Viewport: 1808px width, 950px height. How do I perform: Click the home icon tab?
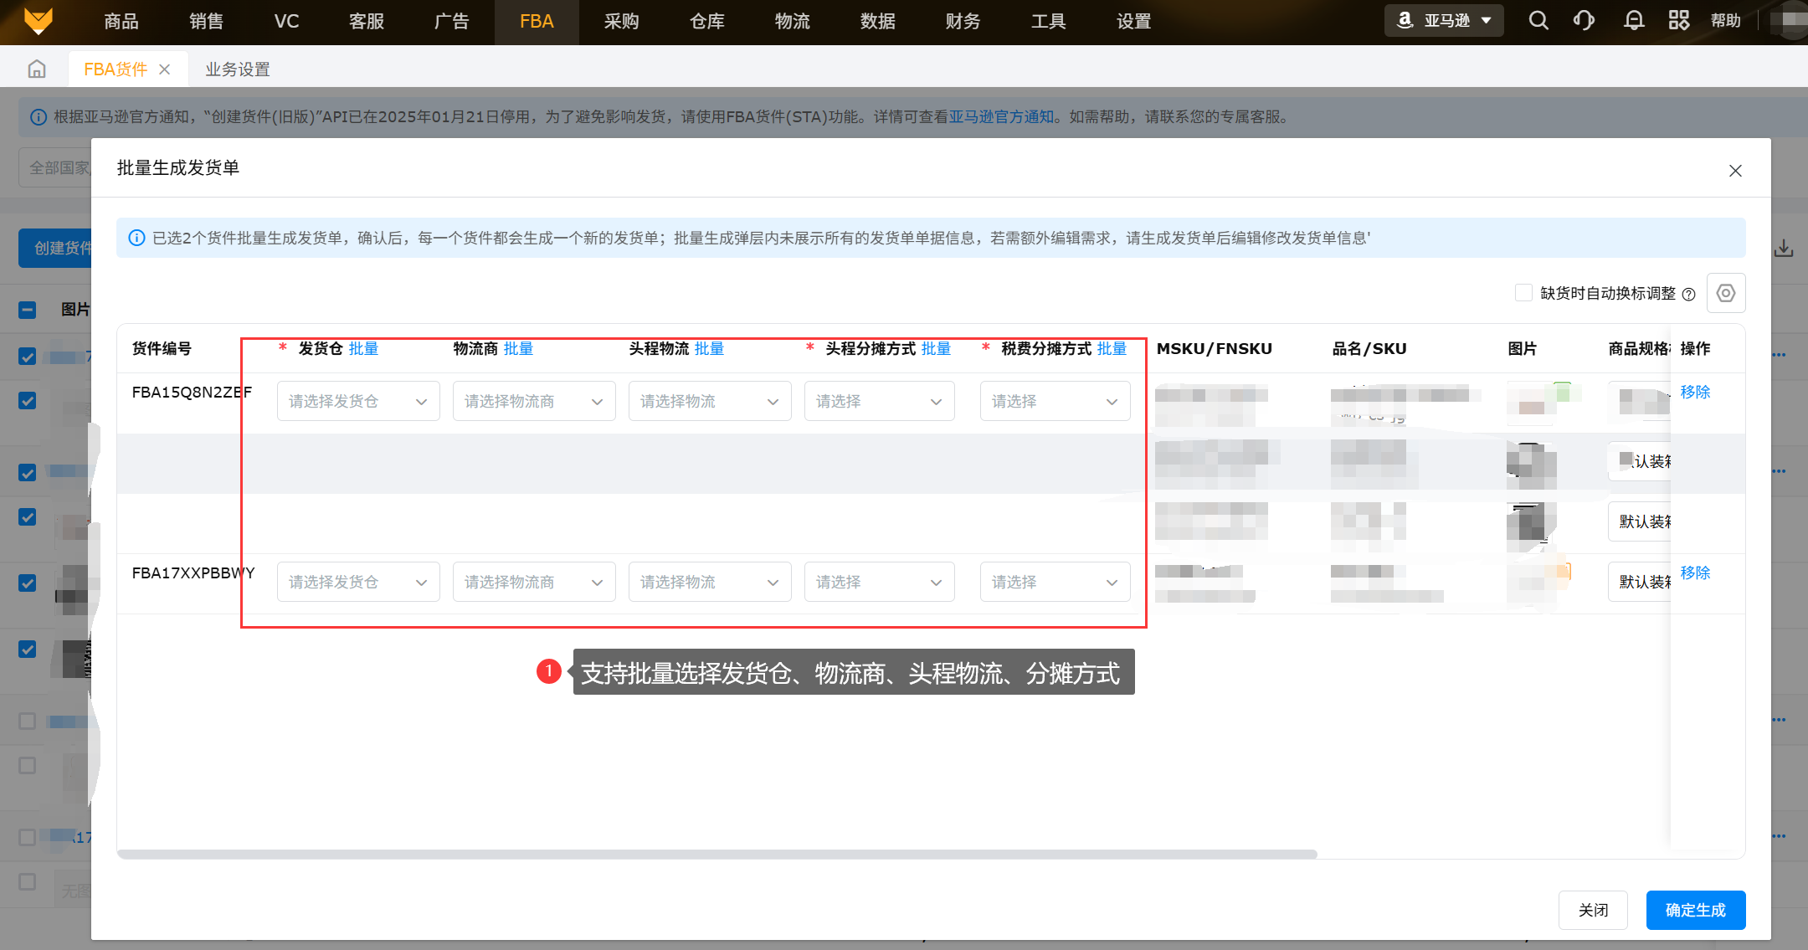tap(37, 69)
